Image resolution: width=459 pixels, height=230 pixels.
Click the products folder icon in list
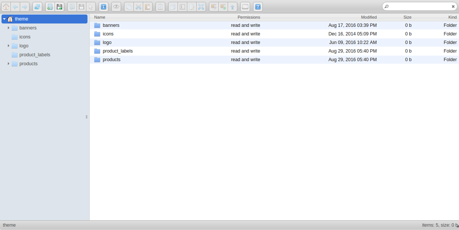click(97, 60)
